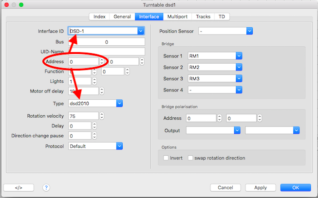Open the Type dsd2010 dropdown
The width and height of the screenshot is (318, 198).
[x=119, y=103]
